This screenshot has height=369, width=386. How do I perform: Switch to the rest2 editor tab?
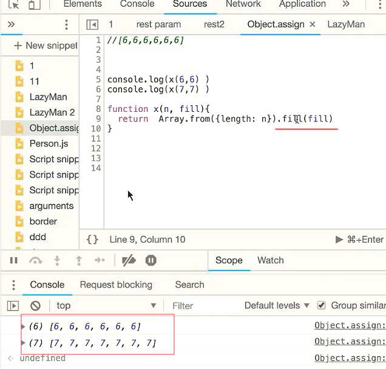pos(214,24)
